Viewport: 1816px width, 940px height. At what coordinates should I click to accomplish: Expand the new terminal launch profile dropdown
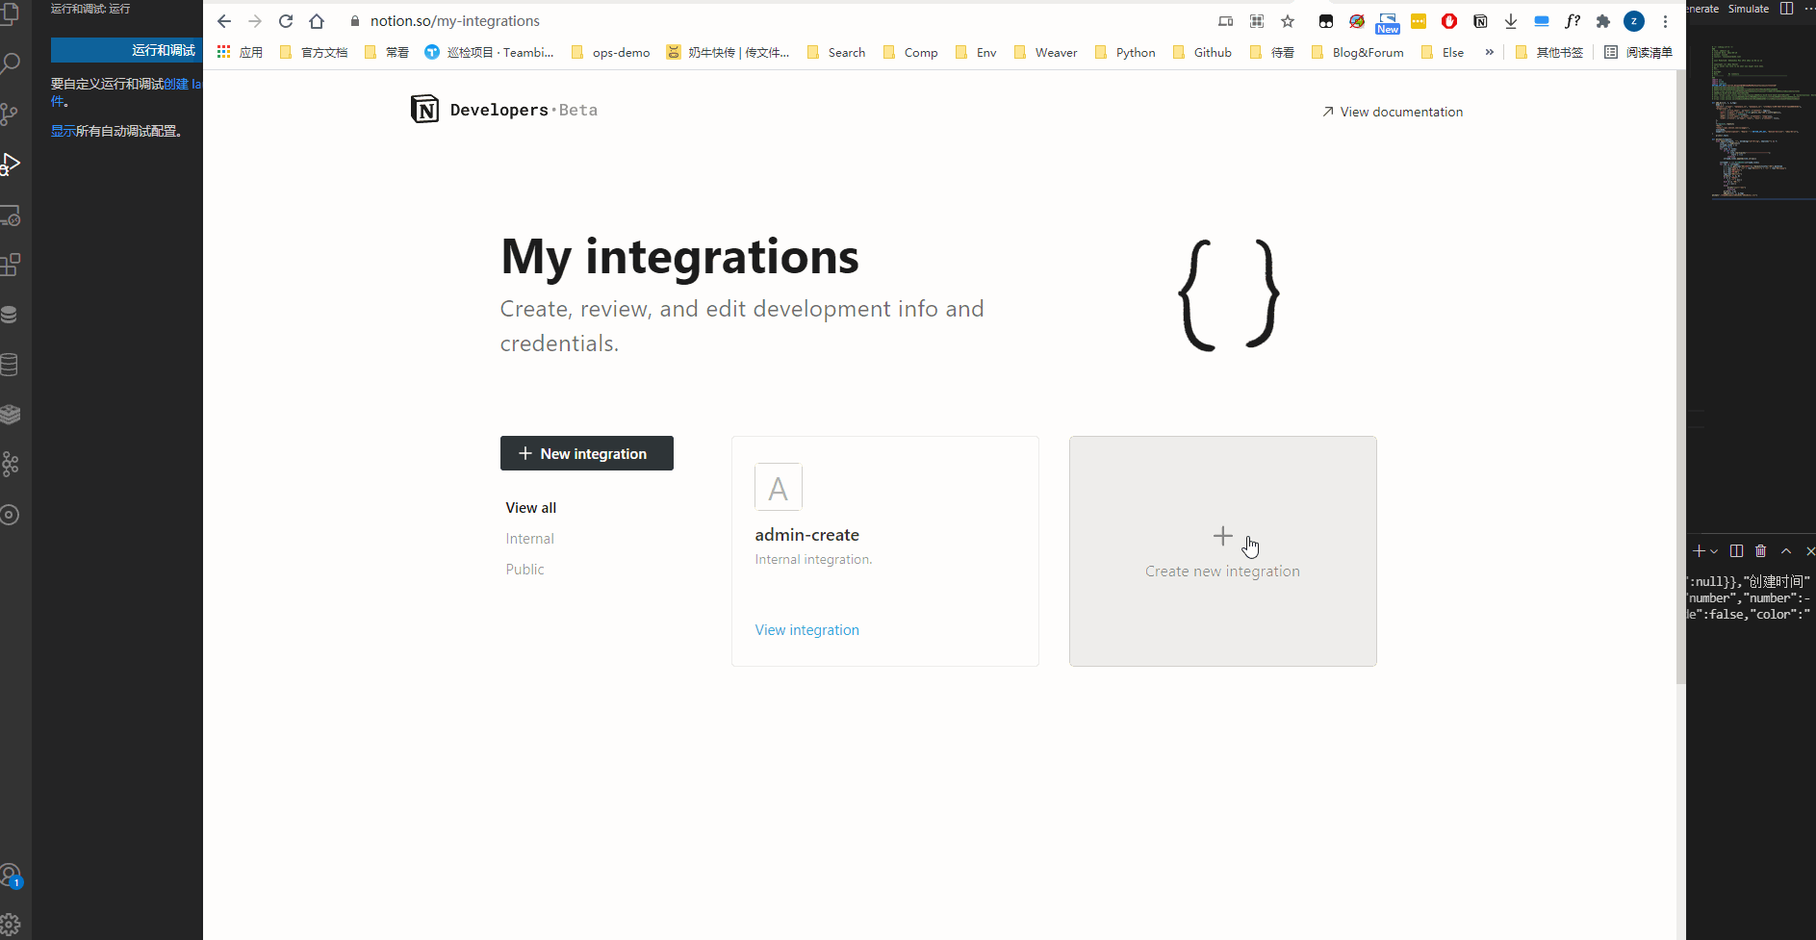(x=1714, y=551)
